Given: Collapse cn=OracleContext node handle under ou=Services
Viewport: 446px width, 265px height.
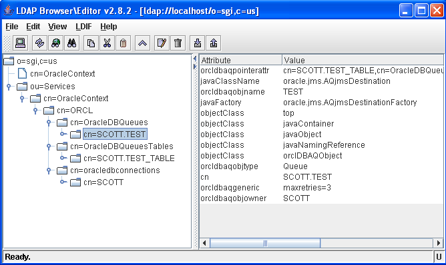Looking at the screenshot, I should click(x=22, y=99).
